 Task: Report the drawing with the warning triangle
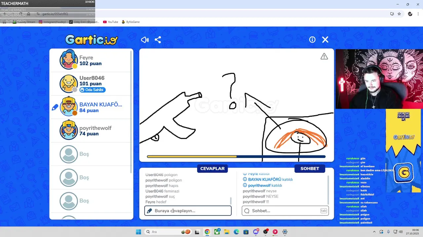[324, 56]
